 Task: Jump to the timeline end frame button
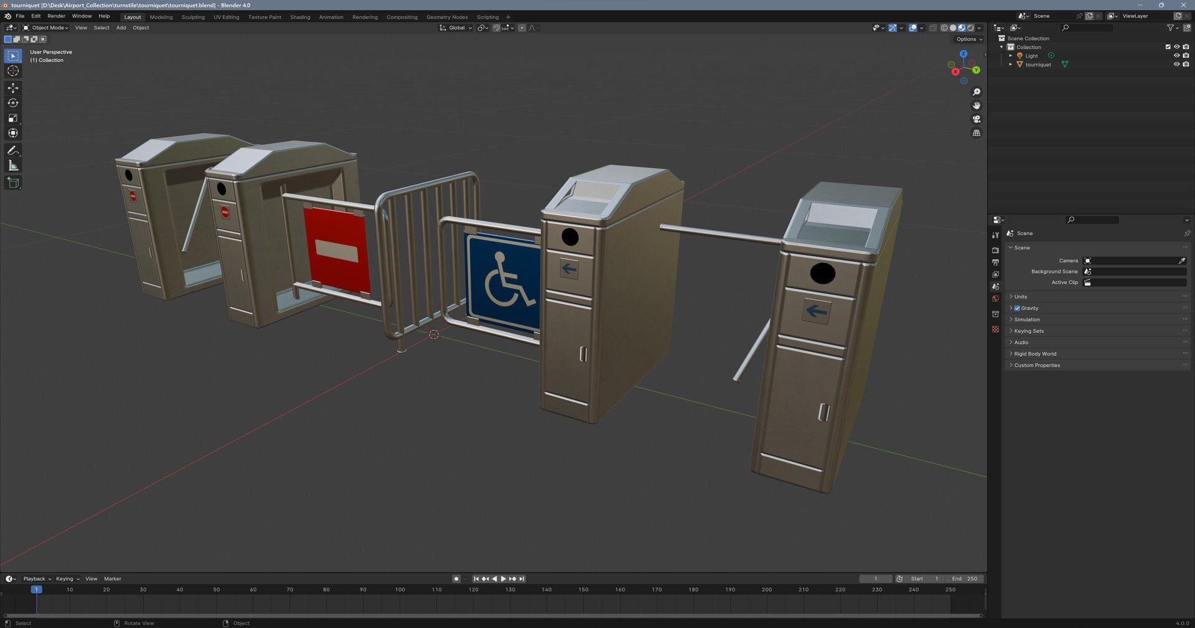click(522, 579)
